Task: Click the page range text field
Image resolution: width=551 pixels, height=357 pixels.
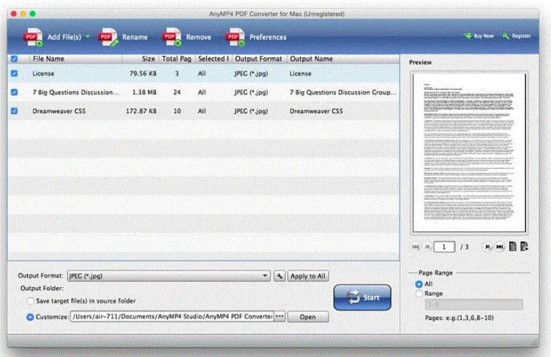Action: [474, 305]
